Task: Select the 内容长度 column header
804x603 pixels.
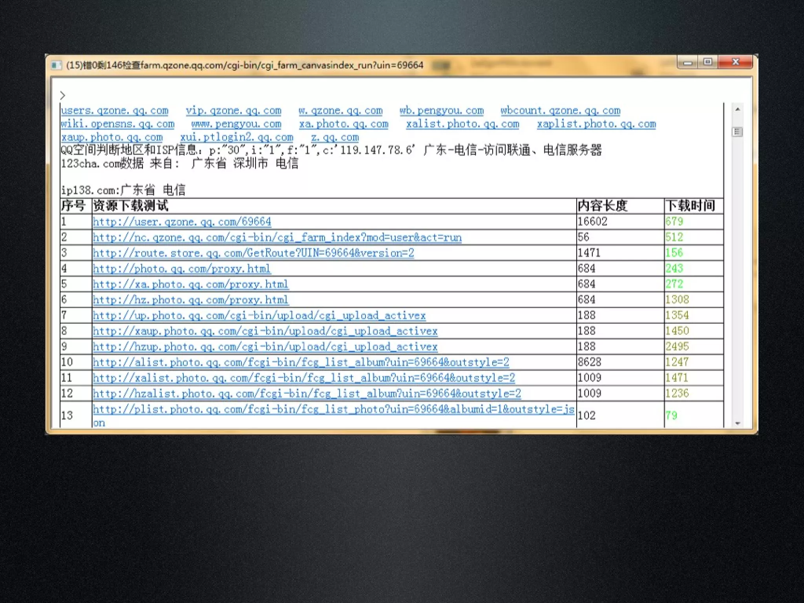Action: pos(603,206)
